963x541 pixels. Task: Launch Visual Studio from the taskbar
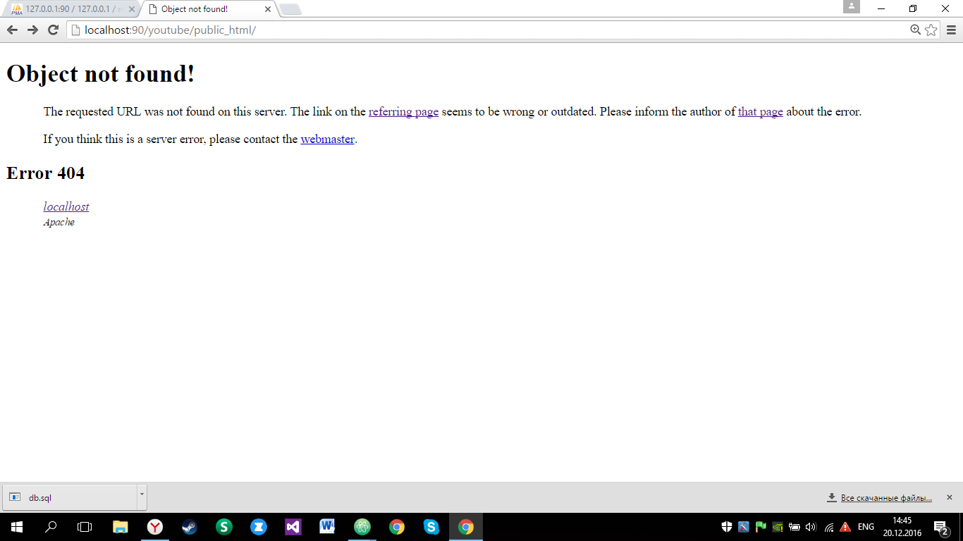(x=293, y=526)
